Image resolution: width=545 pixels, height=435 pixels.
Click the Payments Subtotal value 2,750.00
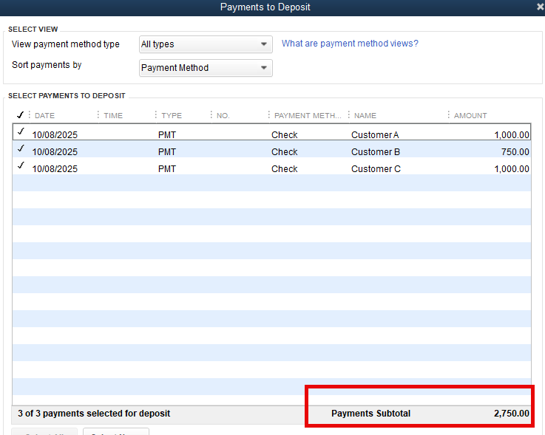[511, 414]
